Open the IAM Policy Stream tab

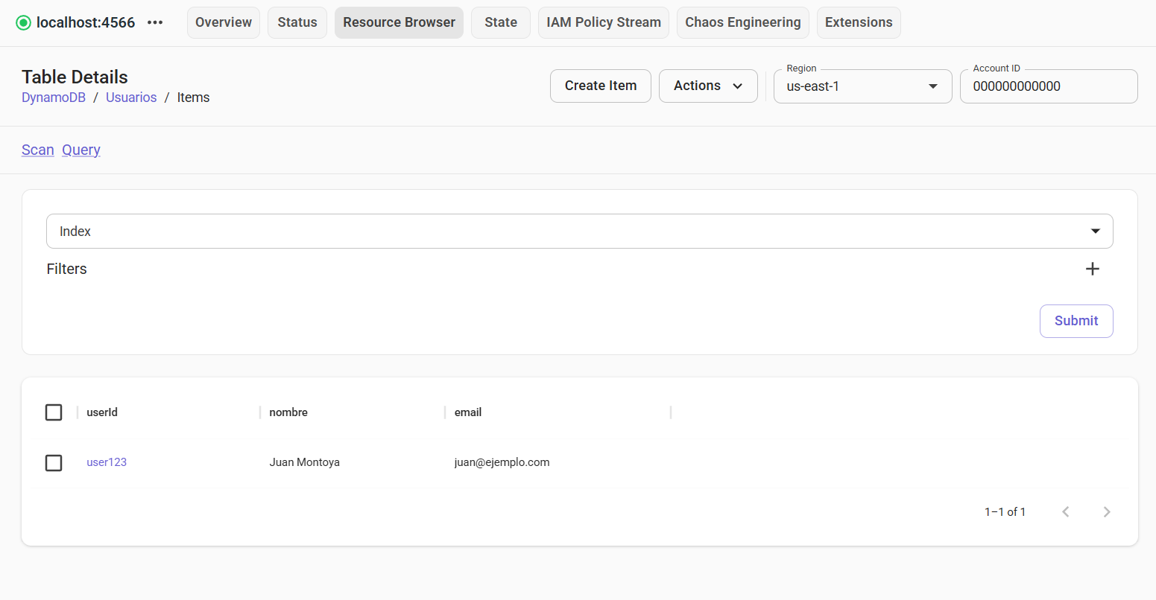(x=603, y=22)
